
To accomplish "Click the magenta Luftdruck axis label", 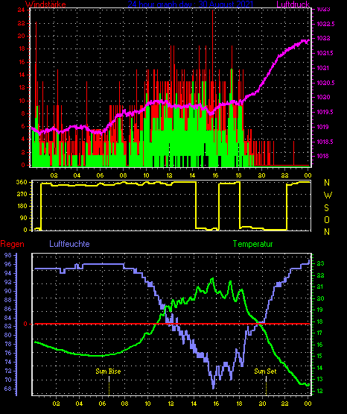I will coord(293,4).
